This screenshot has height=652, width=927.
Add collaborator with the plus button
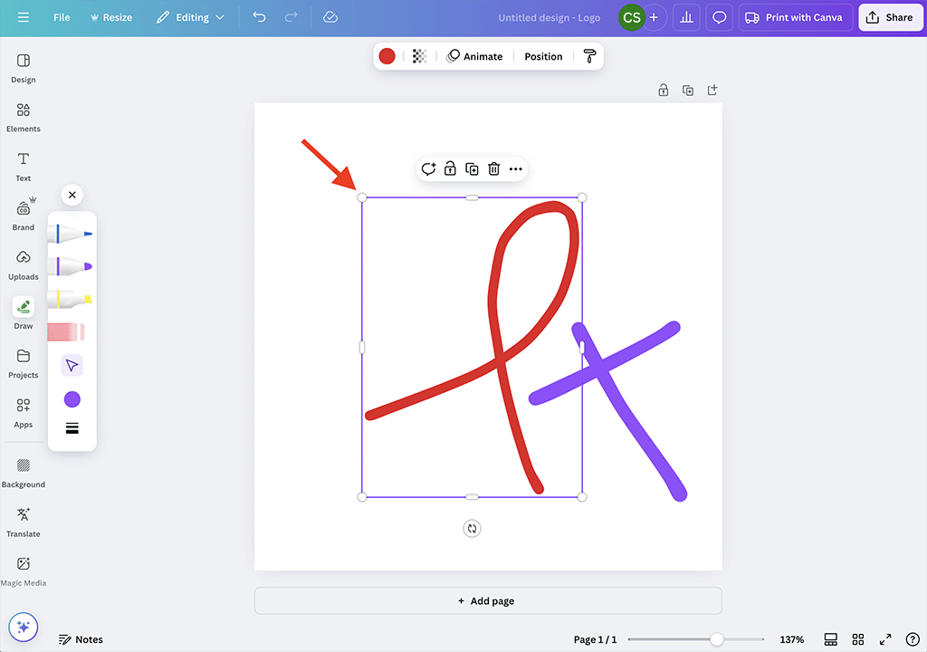coord(654,17)
